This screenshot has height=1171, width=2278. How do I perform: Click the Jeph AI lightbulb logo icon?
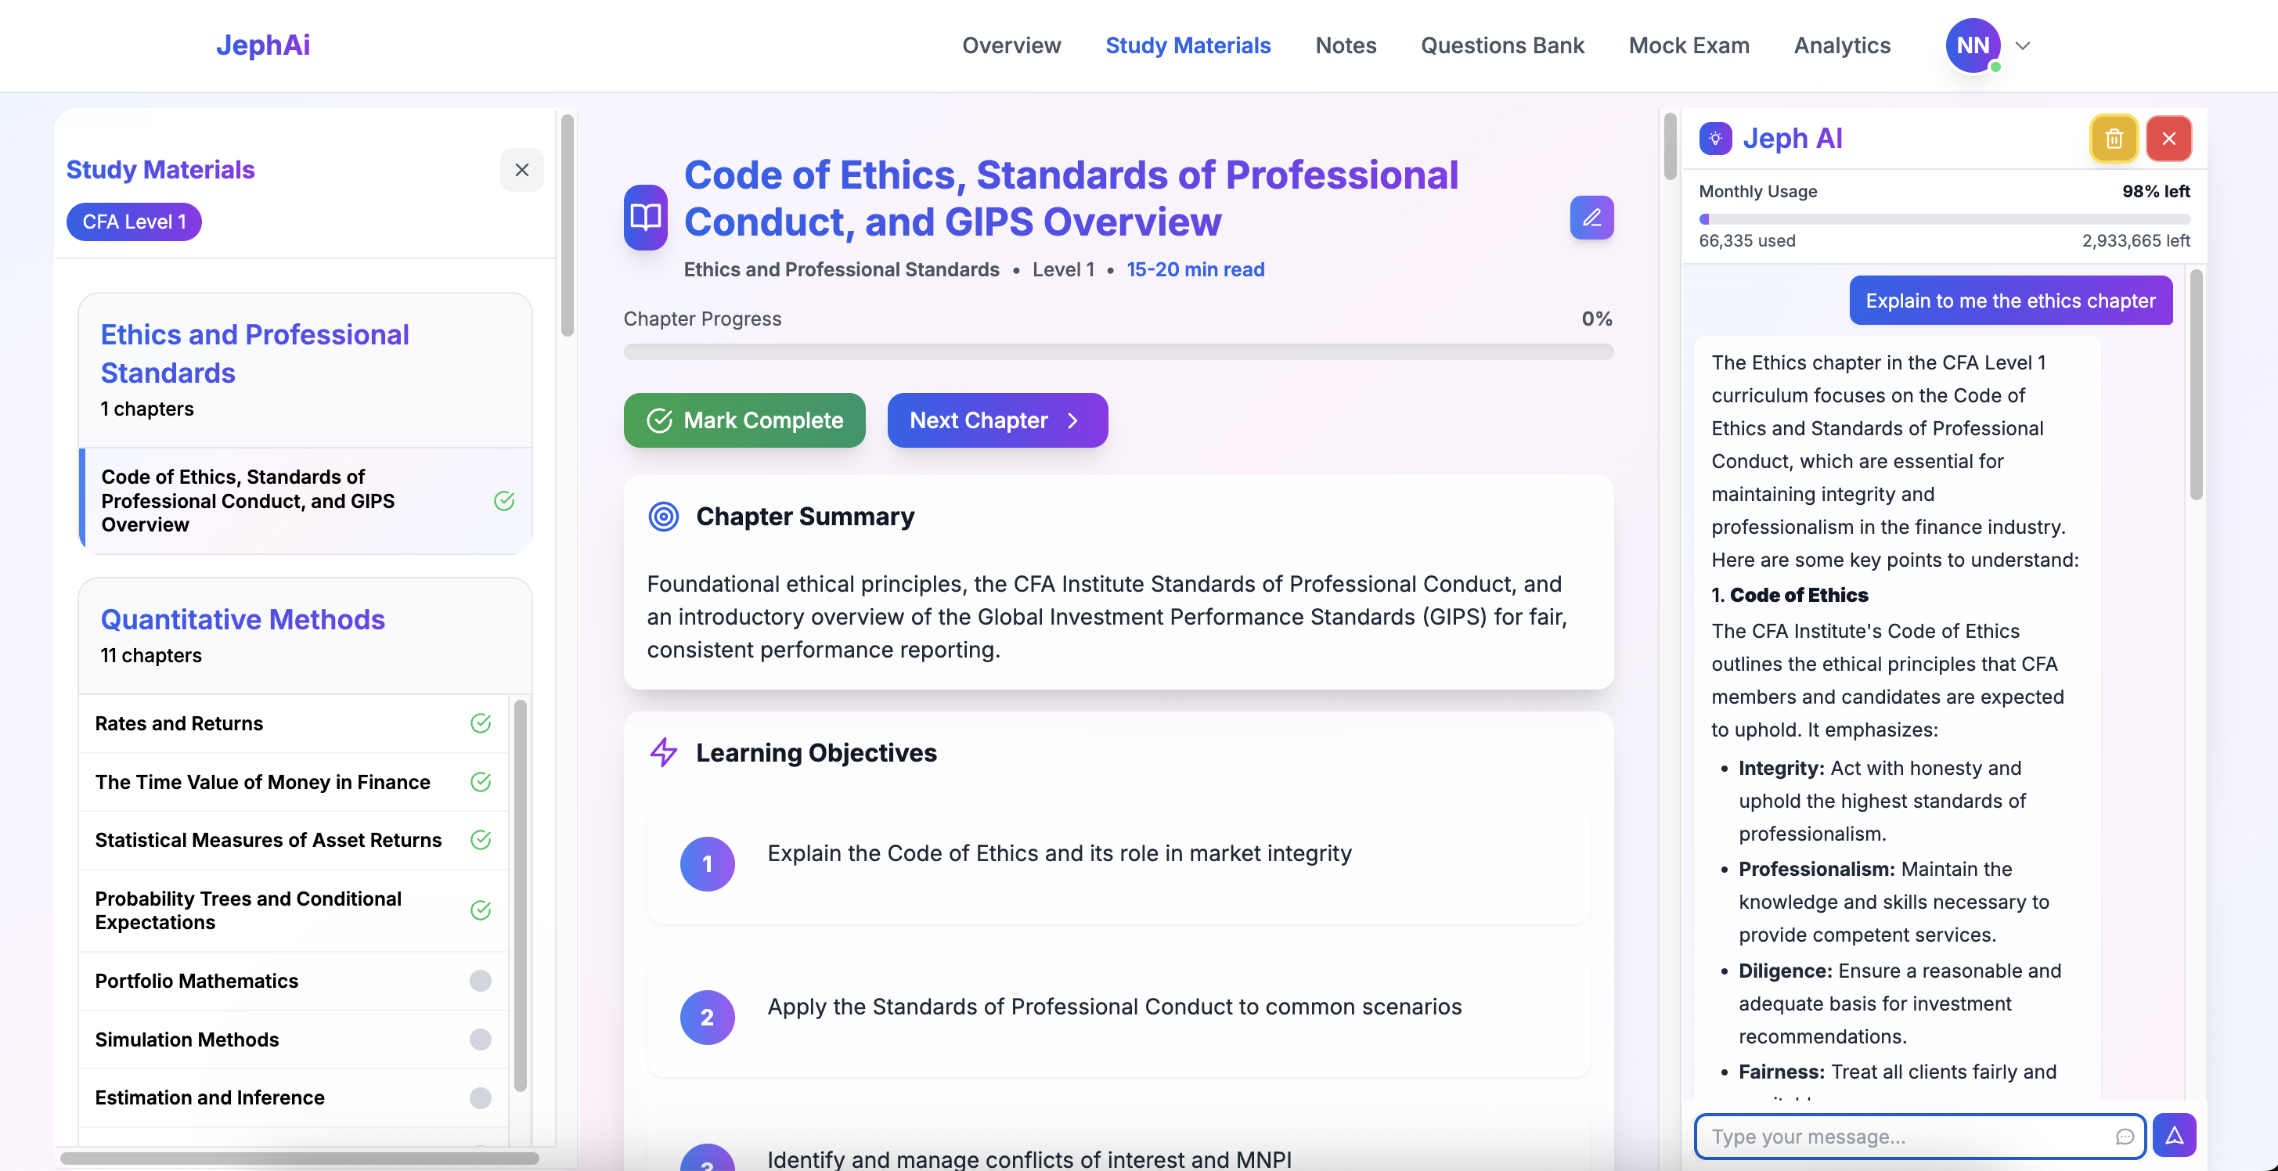tap(1714, 139)
